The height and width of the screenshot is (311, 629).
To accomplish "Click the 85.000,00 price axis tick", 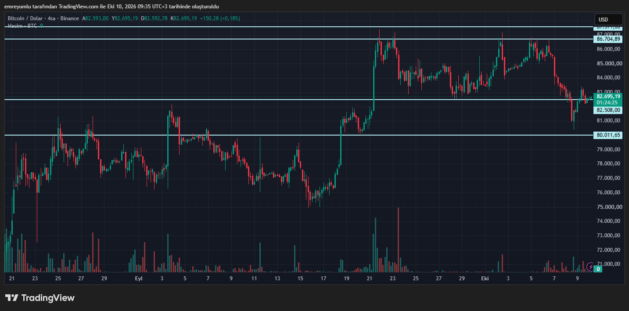I will click(x=609, y=64).
